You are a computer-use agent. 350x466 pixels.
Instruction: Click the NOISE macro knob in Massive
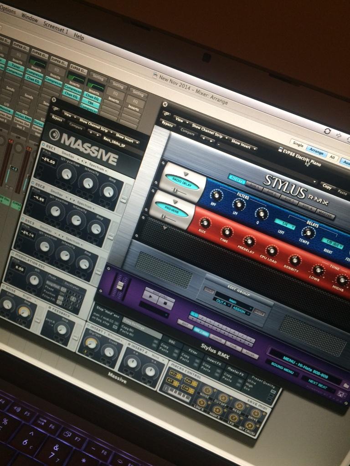pyautogui.click(x=207, y=390)
